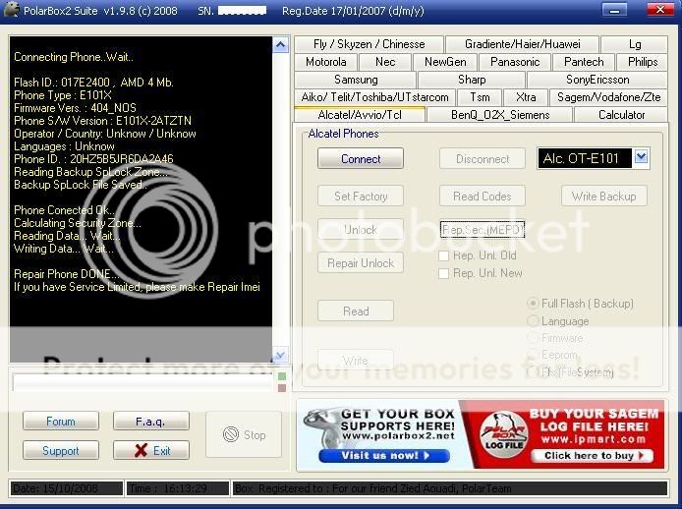Close the PolarBox2 Suite window
The width and height of the screenshot is (682, 509).
point(660,10)
